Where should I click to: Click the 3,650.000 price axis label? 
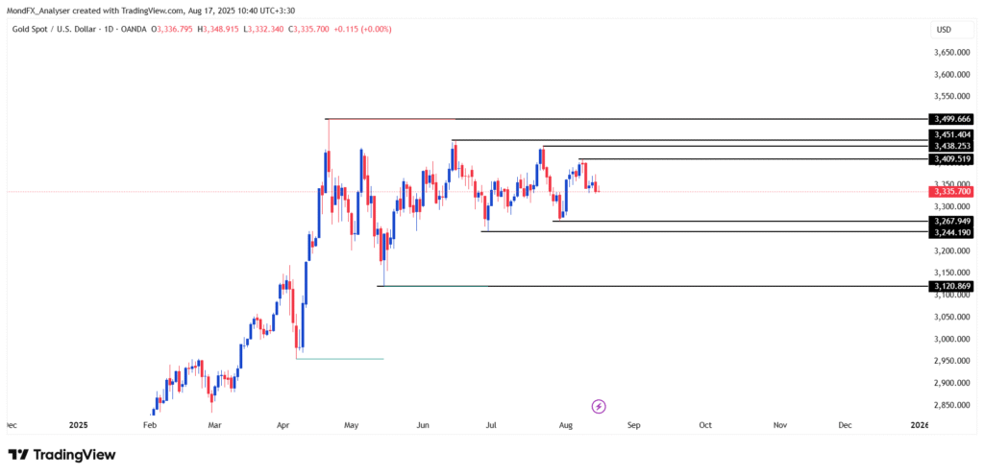pos(950,53)
